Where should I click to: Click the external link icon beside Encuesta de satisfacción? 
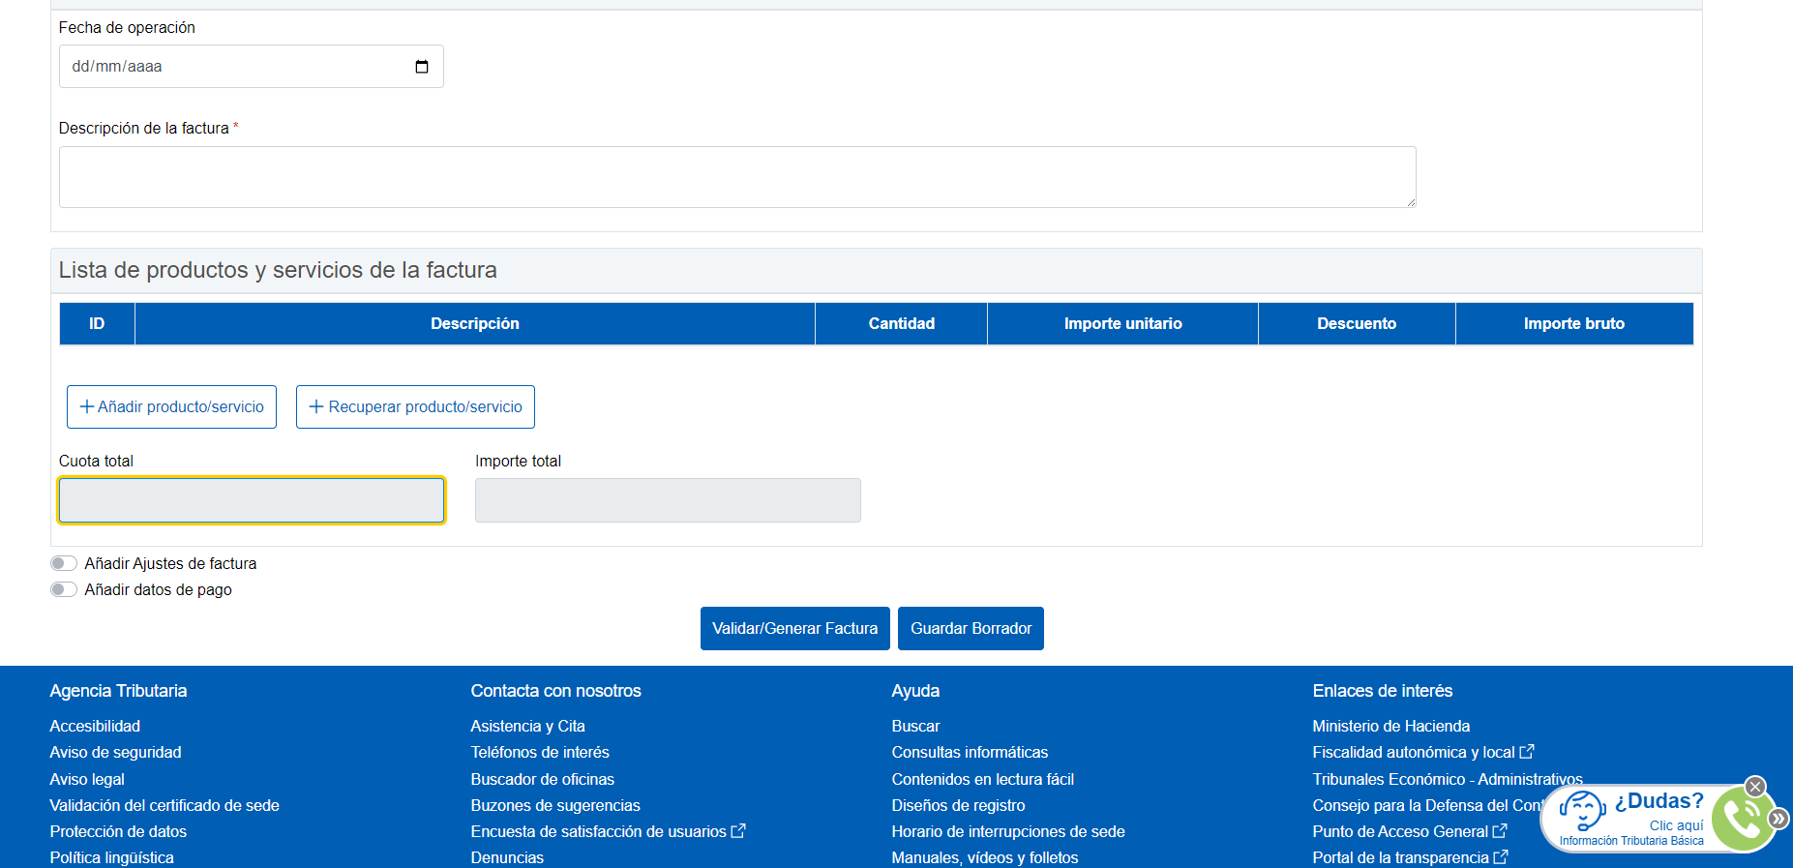738,831
